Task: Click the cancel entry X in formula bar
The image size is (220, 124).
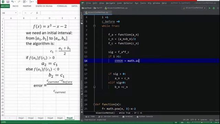Action: (x=25, y=13)
